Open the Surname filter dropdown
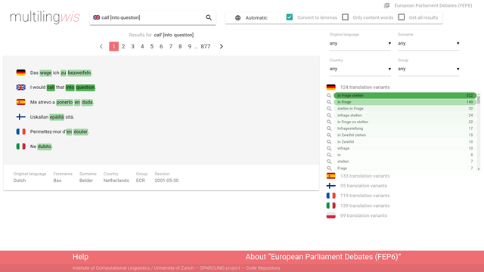Image resolution: width=484 pixels, height=272 pixels. pyautogui.click(x=429, y=44)
